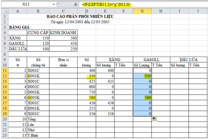Select column G header

pos(142,11)
